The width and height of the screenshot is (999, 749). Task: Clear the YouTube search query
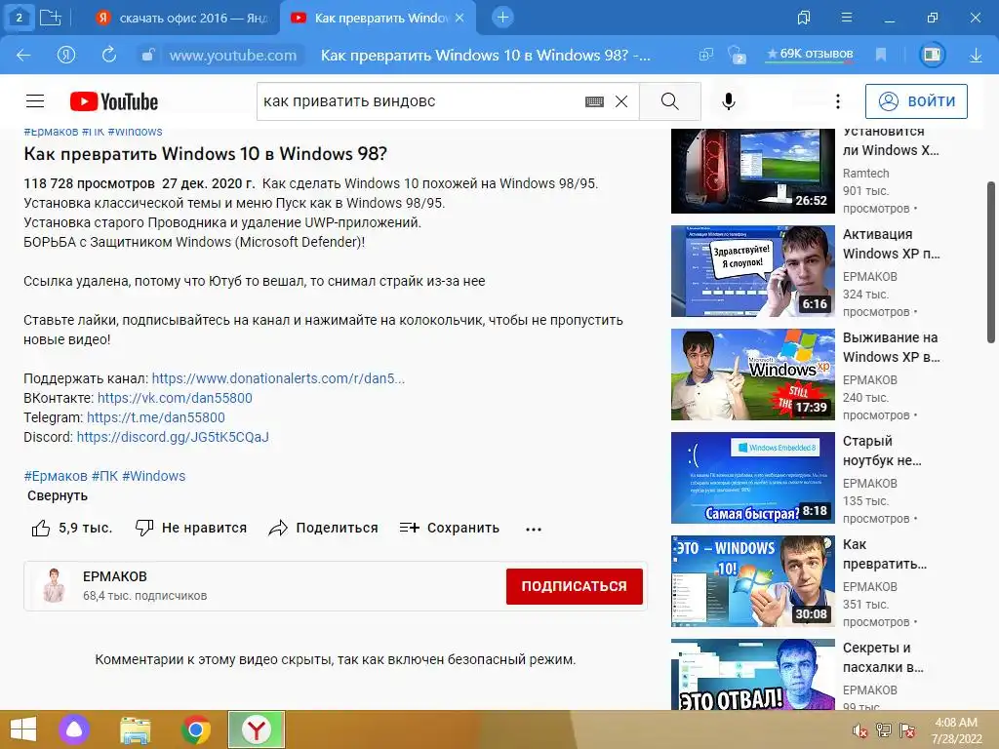(x=621, y=101)
